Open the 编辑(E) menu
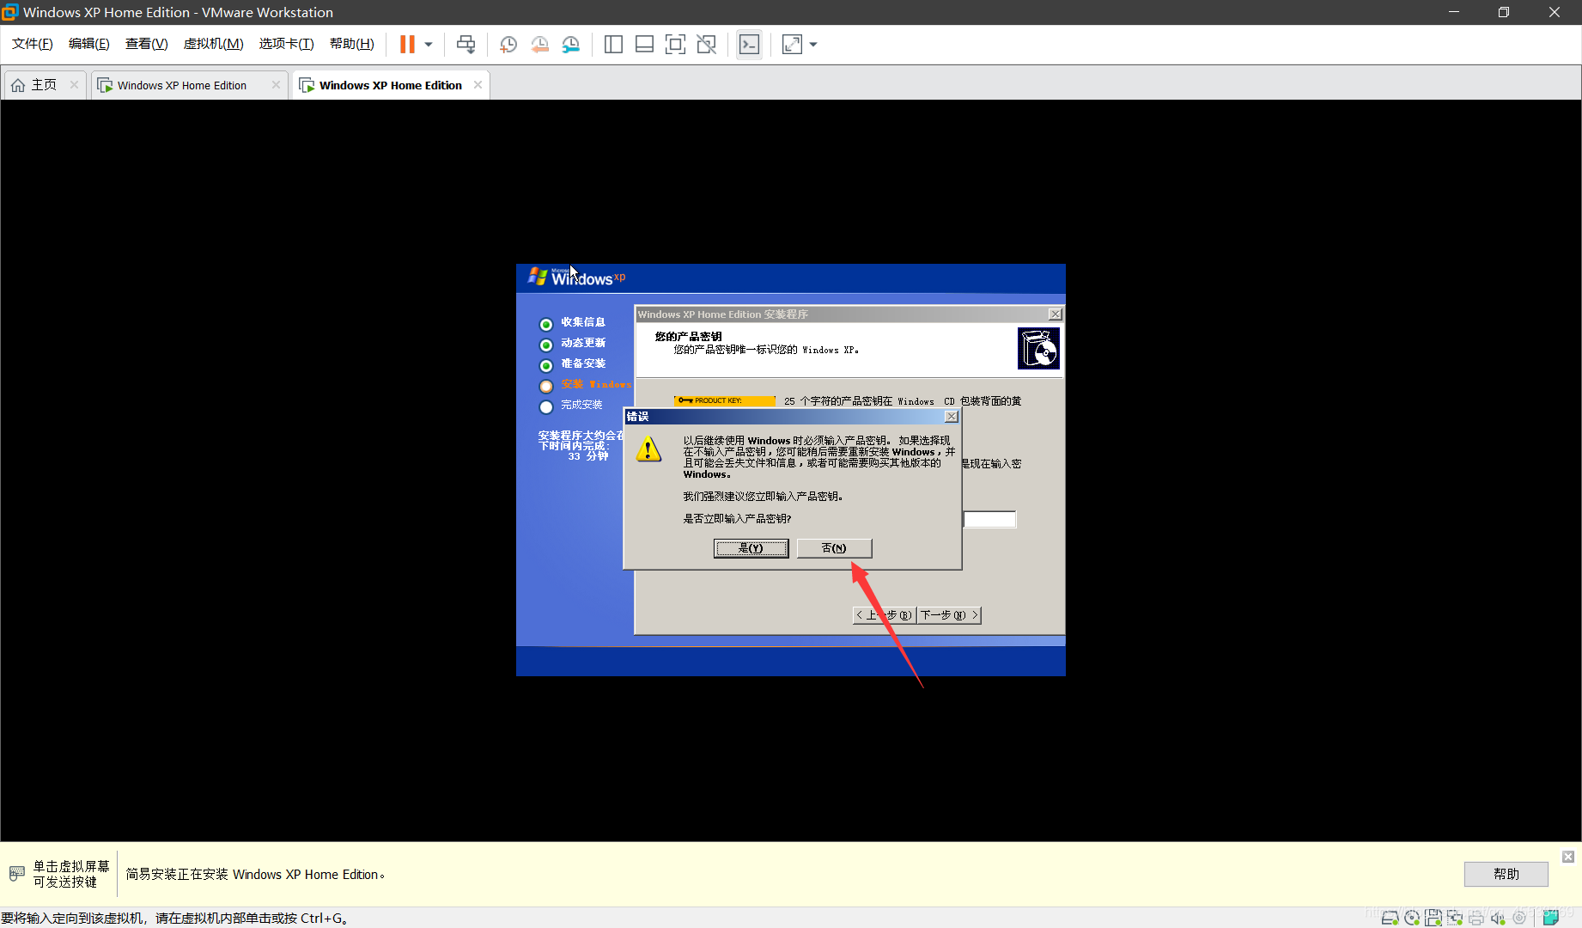This screenshot has height=928, width=1582. coord(89,44)
